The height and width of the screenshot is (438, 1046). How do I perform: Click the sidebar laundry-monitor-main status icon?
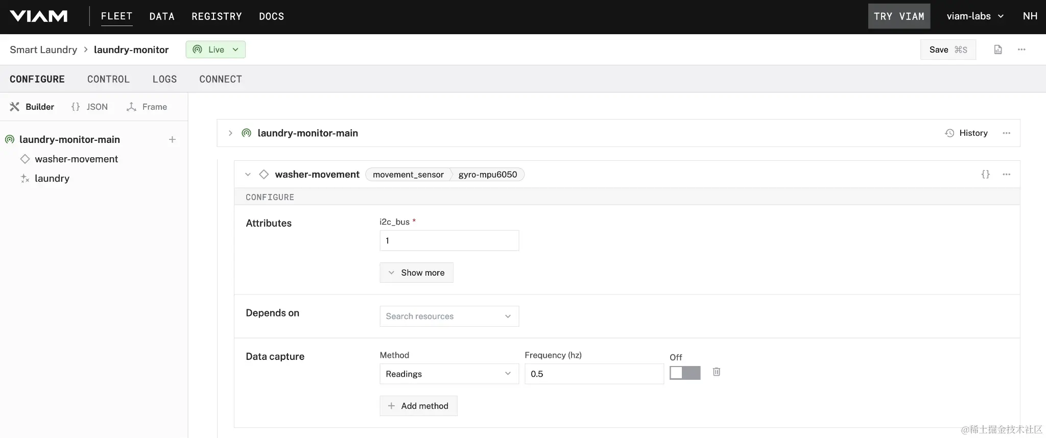pyautogui.click(x=9, y=139)
